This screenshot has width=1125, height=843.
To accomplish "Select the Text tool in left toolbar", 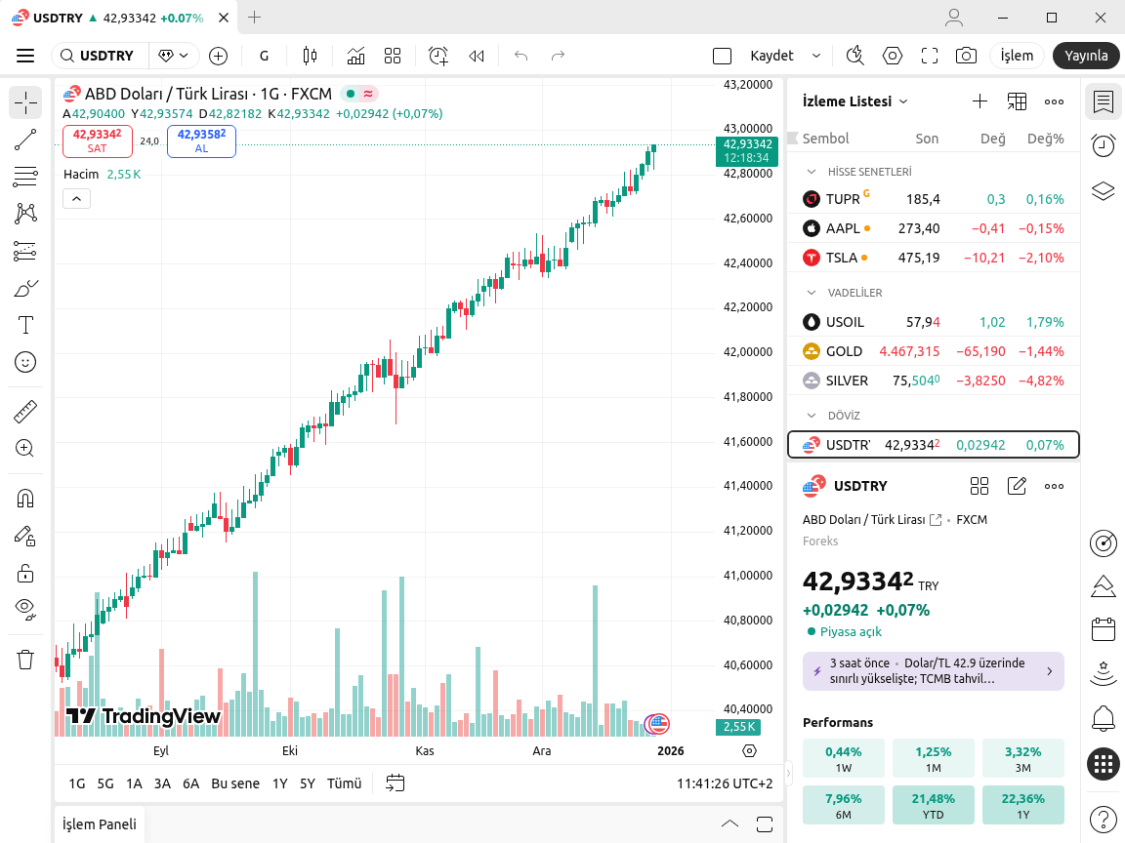I will click(25, 325).
